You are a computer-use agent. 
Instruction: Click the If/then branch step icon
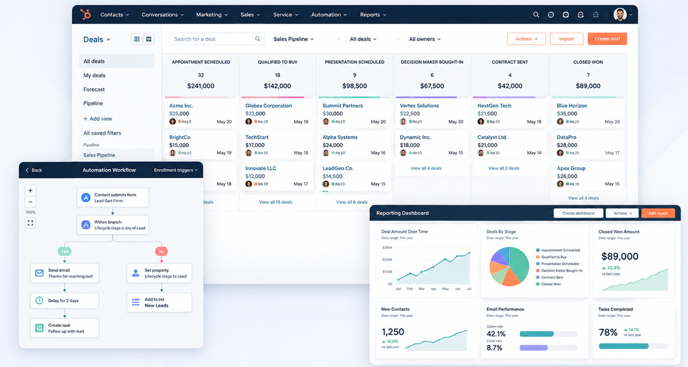86,225
